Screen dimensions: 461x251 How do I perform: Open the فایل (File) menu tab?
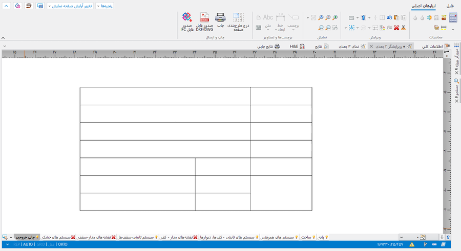point(450,6)
